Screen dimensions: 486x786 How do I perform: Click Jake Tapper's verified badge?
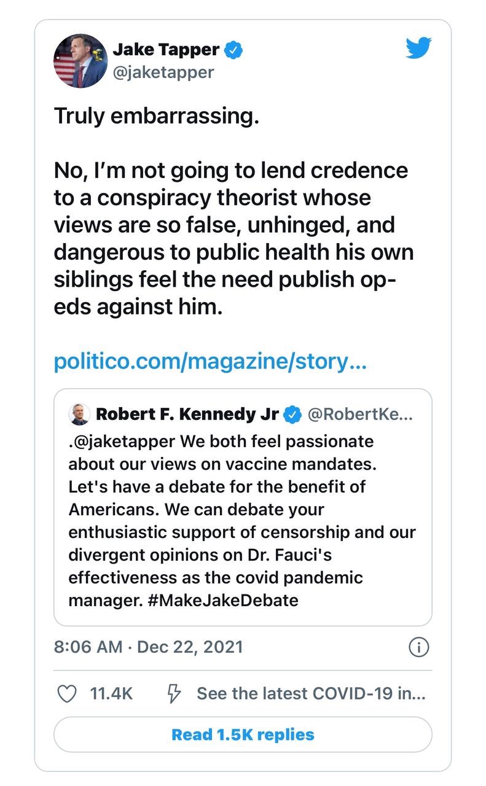[x=233, y=50]
